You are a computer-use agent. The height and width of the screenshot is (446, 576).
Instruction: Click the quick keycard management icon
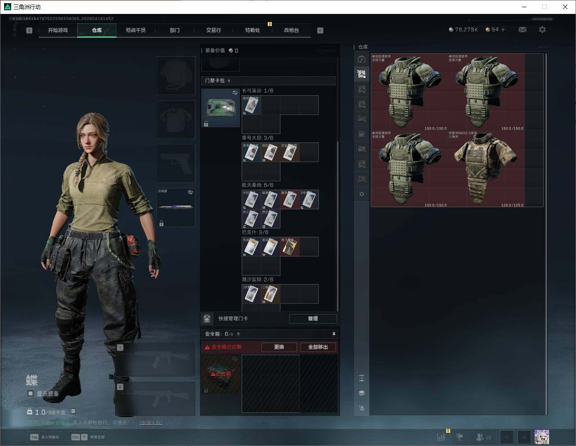coord(207,319)
